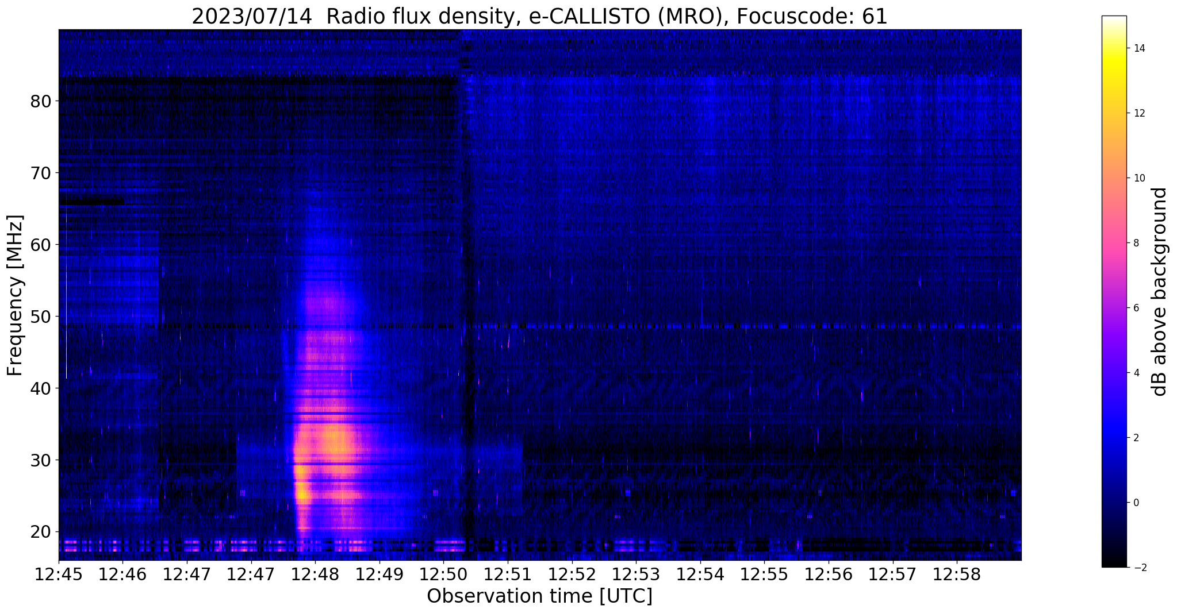Image resolution: width=1177 pixels, height=613 pixels.
Task: Click the "Frequency [MHz]" y-axis label
Action: point(15,295)
